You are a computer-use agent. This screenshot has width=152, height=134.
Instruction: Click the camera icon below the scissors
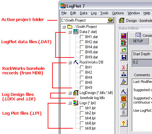(124, 74)
